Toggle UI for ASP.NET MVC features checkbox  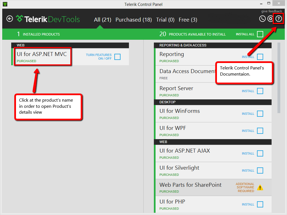(117, 57)
